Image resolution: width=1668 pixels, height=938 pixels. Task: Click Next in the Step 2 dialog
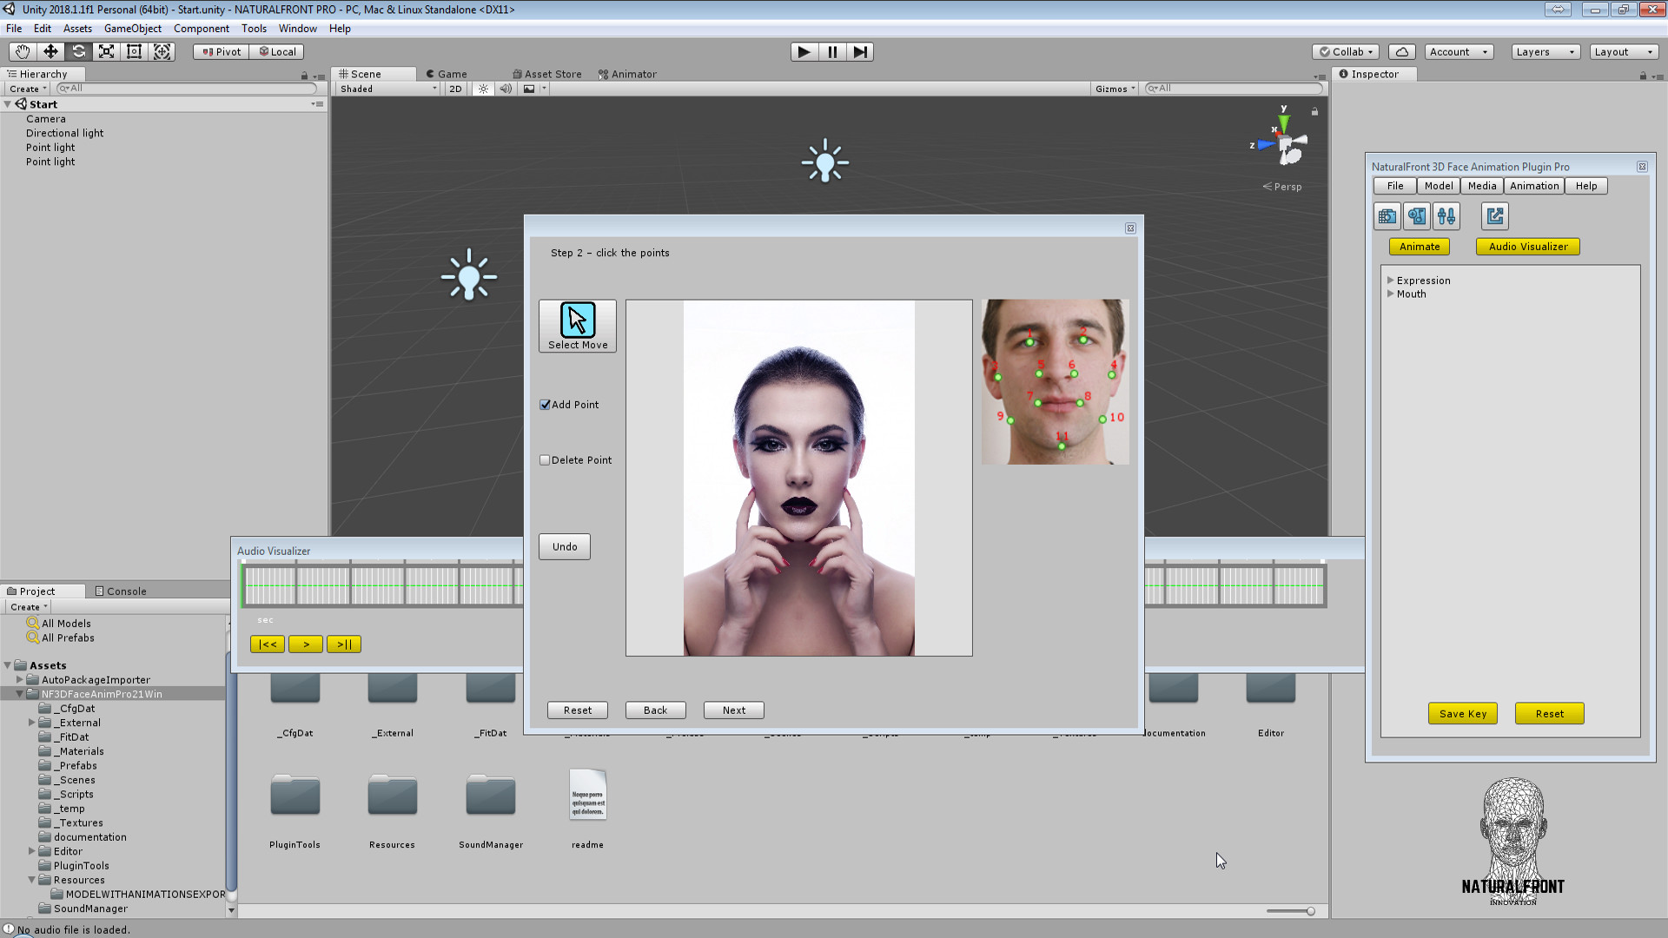tap(733, 710)
